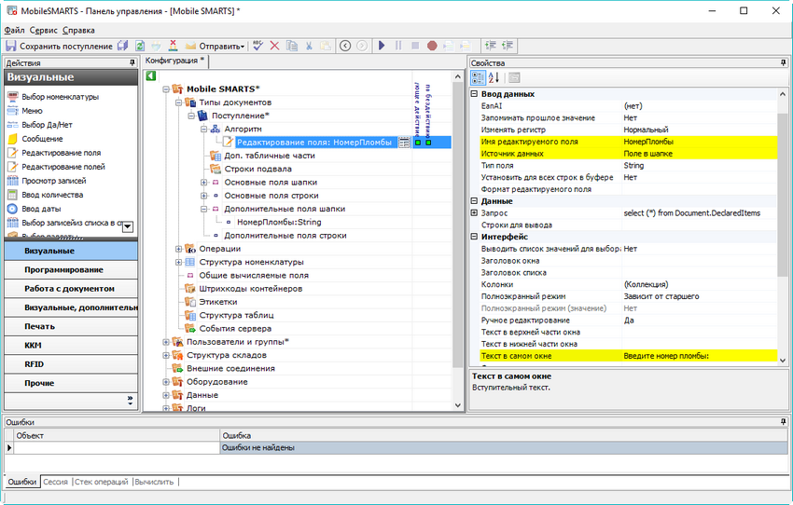The height and width of the screenshot is (505, 793).
Task: Select the Выбор Да/Нет action
Action: click(47, 125)
